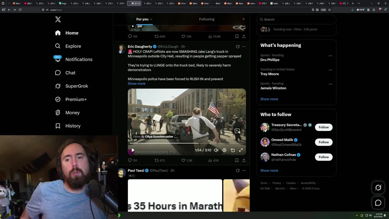Open Premium+ from the sidebar
The image size is (389, 219).
click(71, 99)
